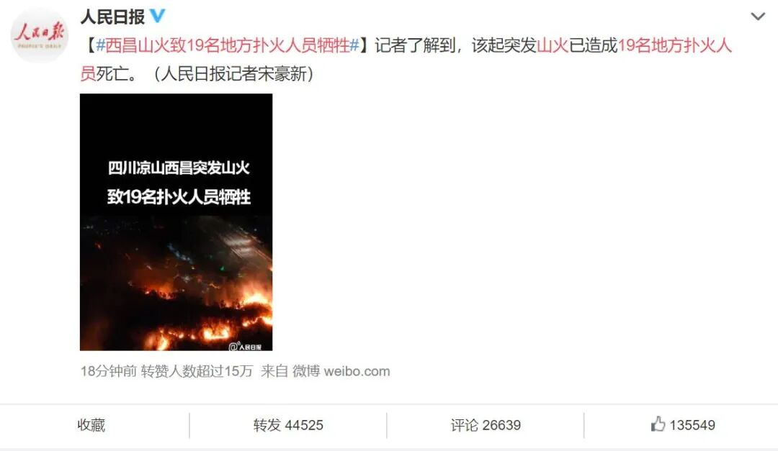Viewport: 778px width, 451px height.
Task: Open the wildfire image thumbnail
Action: (176, 222)
